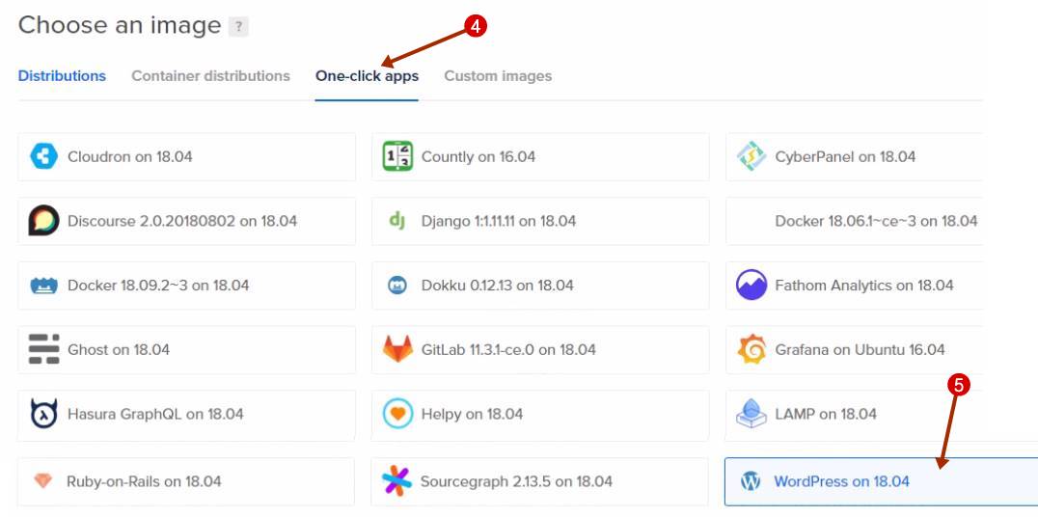Click the Docker whale logo for 18.09.2~3

point(43,286)
